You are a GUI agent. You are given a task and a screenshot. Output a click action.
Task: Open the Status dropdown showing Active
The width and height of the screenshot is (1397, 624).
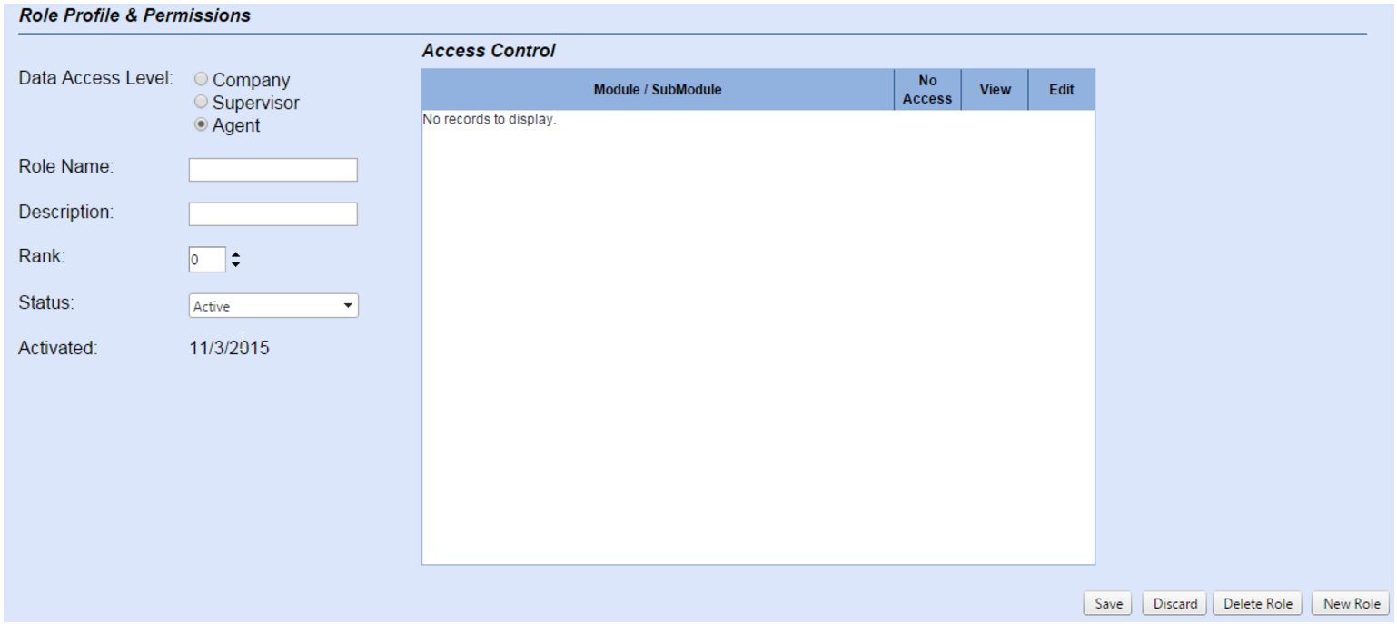(272, 306)
